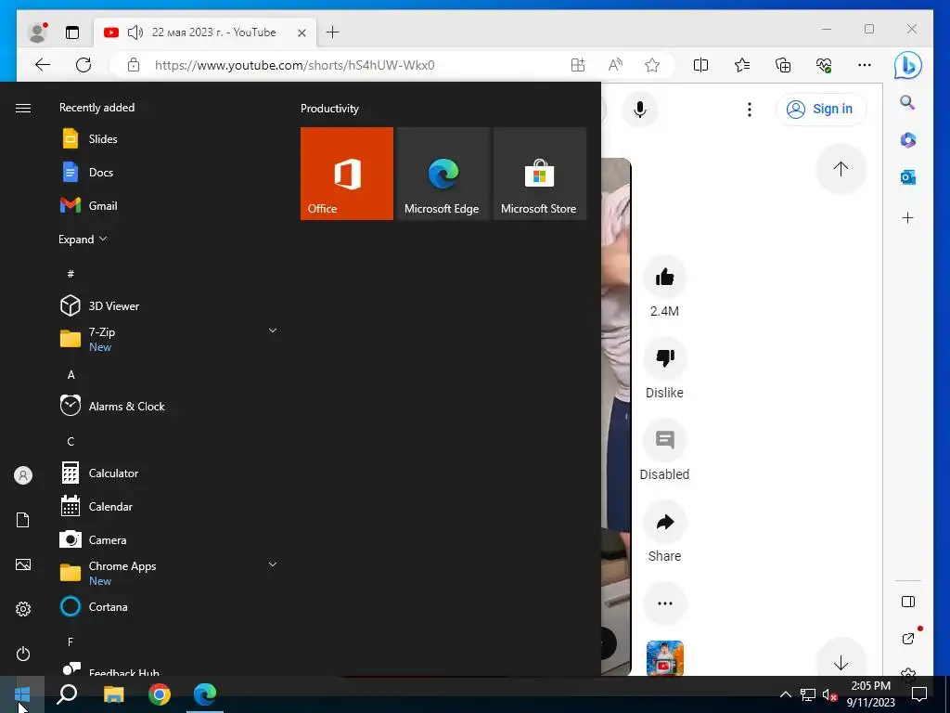This screenshot has width=950, height=713.
Task: Click YouTube voice search microphone
Action: tap(640, 110)
